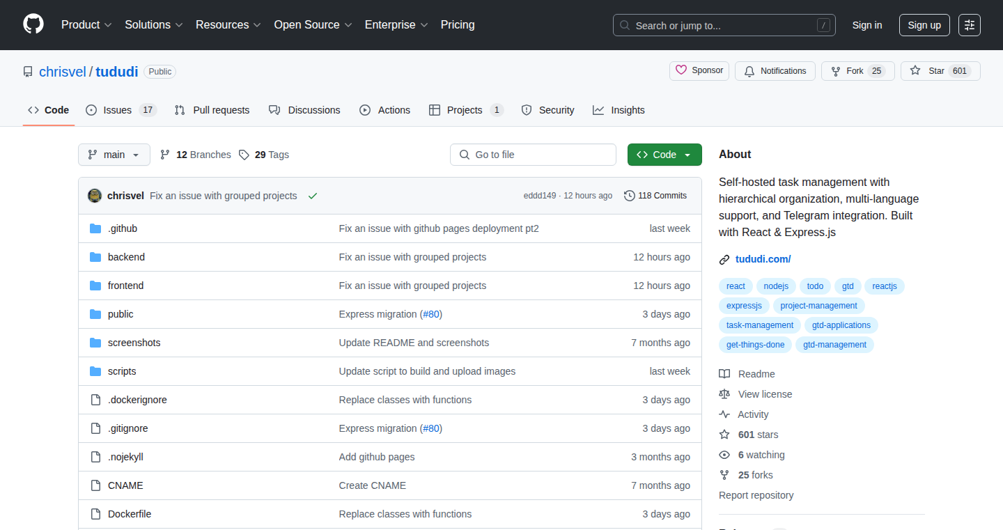This screenshot has height=530, width=1003.
Task: Click the Dockerfile file icon
Action: (x=95, y=514)
